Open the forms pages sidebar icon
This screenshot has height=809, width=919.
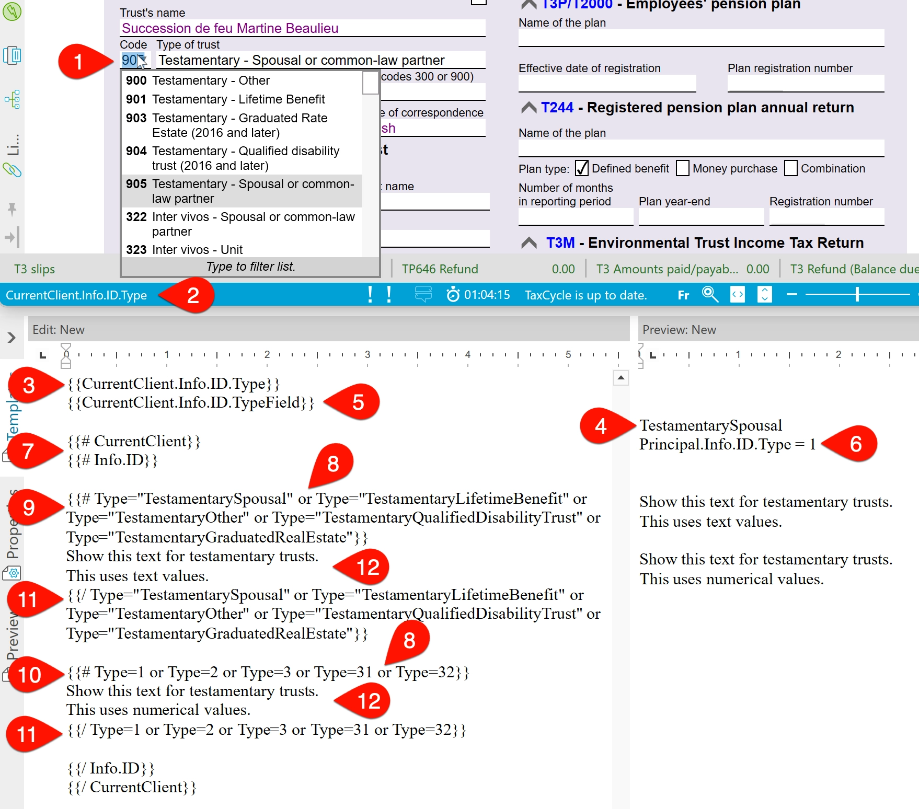12,55
